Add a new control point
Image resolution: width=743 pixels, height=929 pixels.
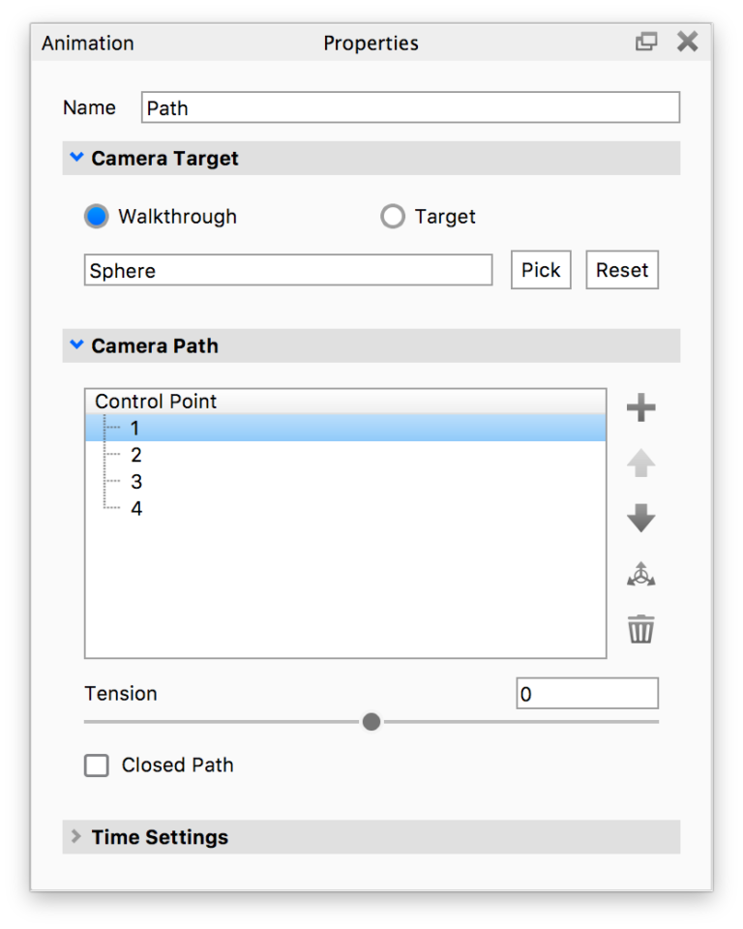[x=640, y=407]
